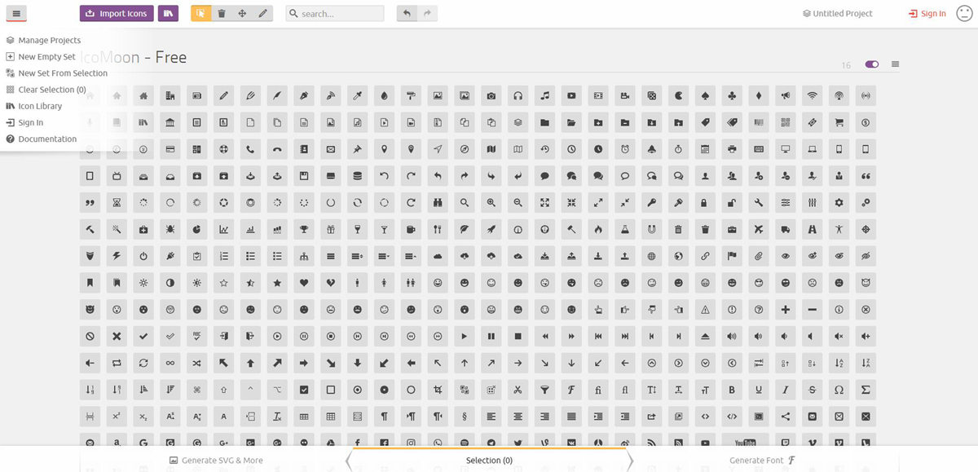Image resolution: width=978 pixels, height=472 pixels.
Task: Undo the last action
Action: (x=407, y=13)
